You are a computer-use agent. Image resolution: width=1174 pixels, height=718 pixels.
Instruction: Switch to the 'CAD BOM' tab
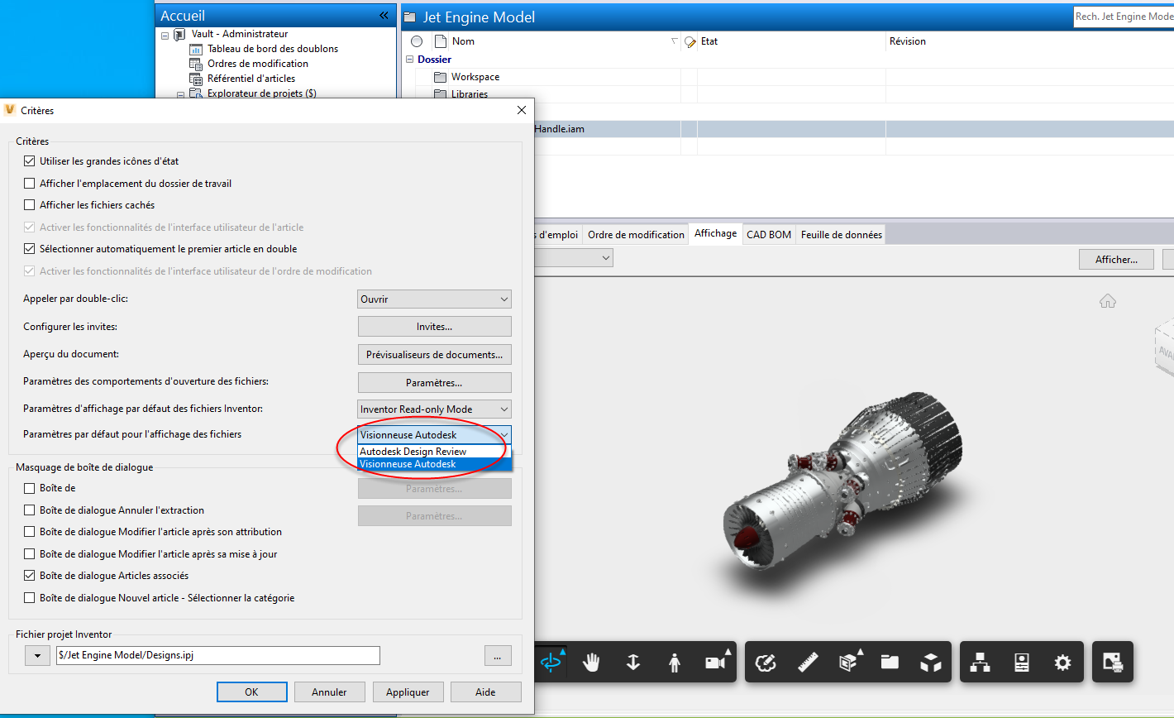768,234
